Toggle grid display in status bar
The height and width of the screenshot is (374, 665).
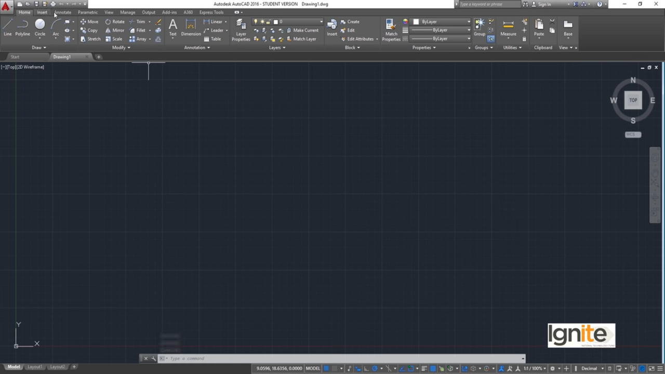click(326, 368)
